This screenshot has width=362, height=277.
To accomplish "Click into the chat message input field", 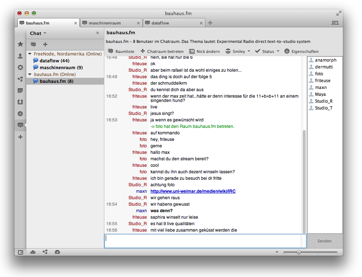I will click(205, 241).
